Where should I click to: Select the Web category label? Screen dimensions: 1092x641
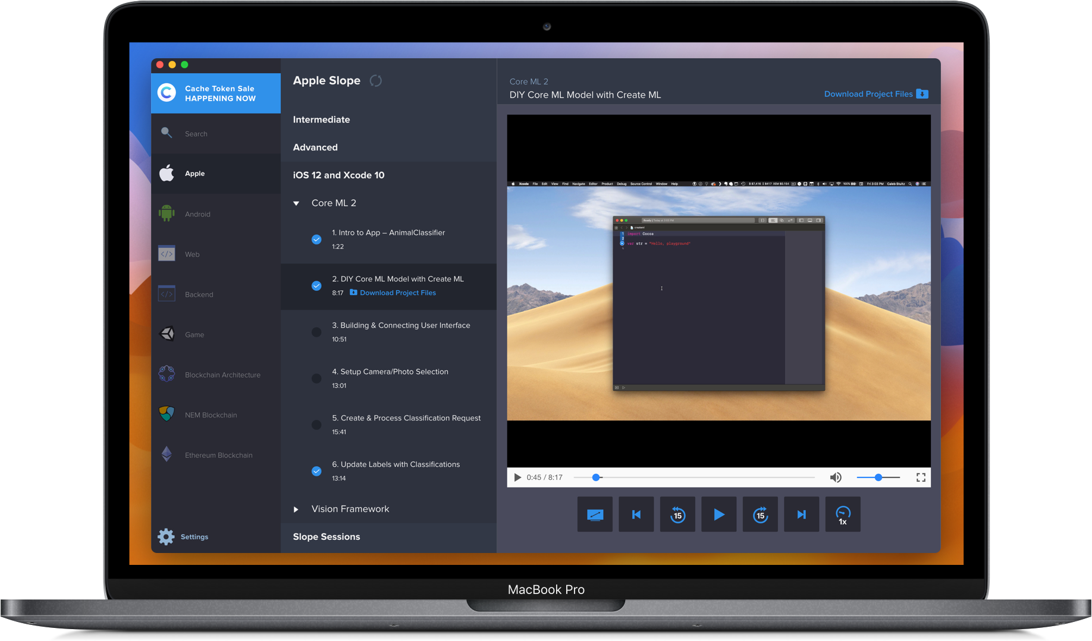tap(192, 254)
